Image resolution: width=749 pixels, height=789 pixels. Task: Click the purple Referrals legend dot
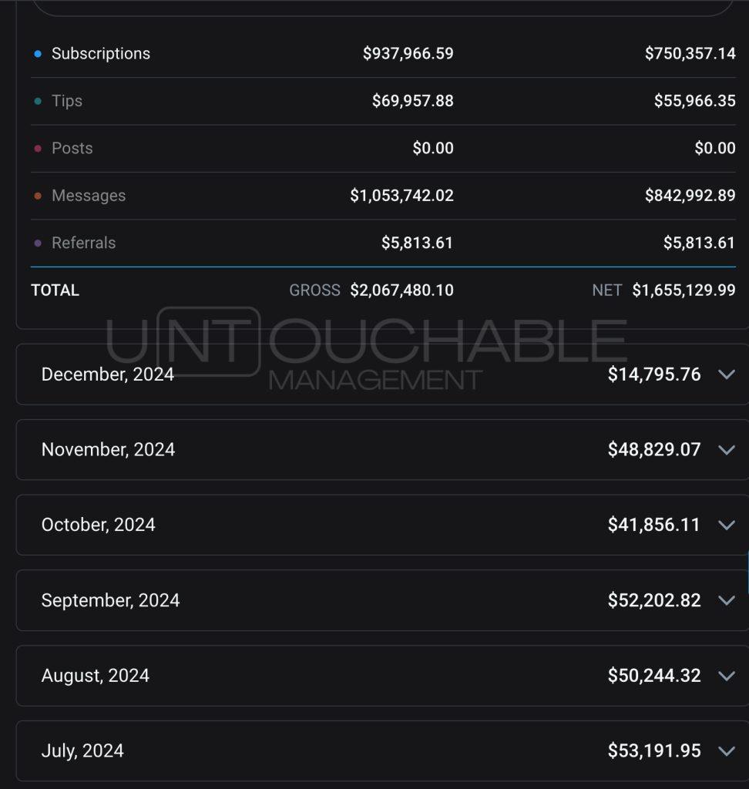point(38,243)
